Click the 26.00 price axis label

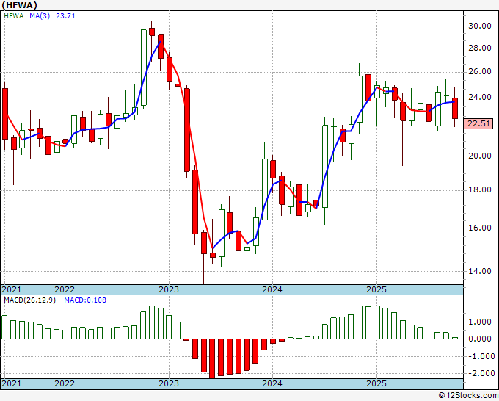480,71
